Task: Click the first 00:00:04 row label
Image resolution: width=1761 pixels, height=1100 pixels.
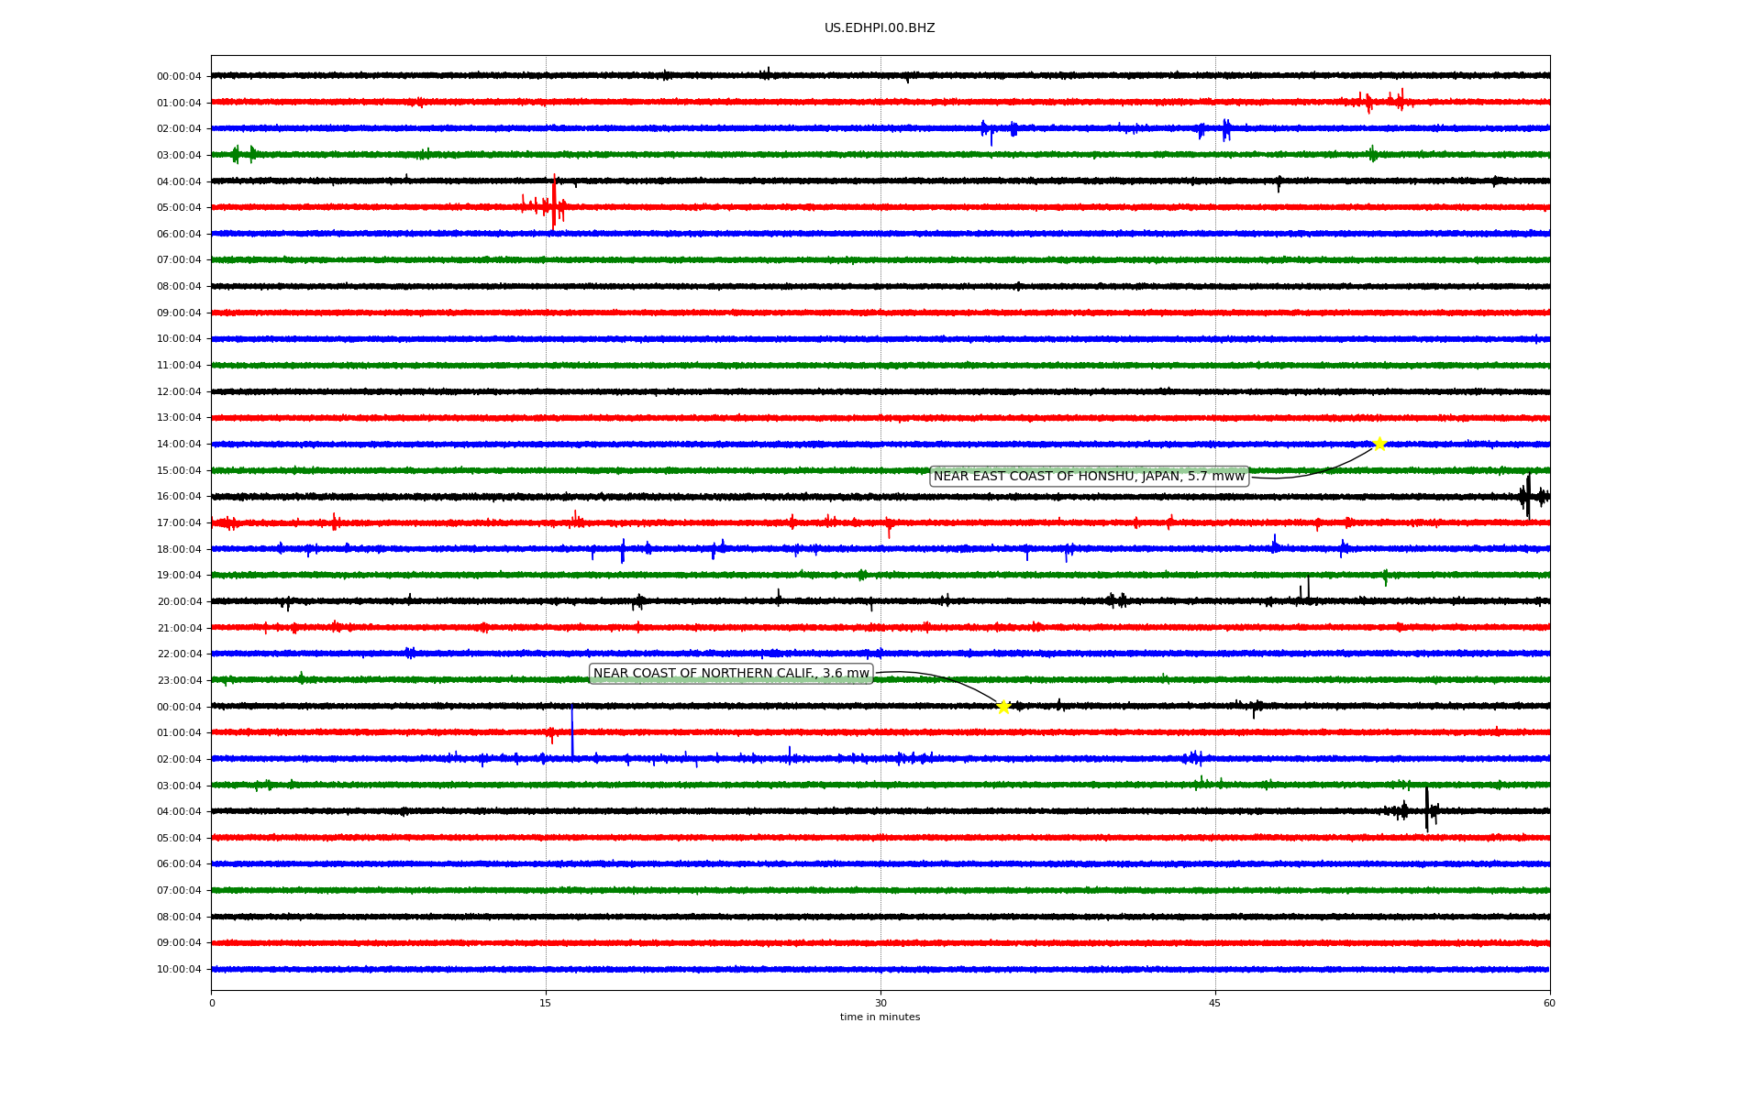Action: pyautogui.click(x=179, y=77)
